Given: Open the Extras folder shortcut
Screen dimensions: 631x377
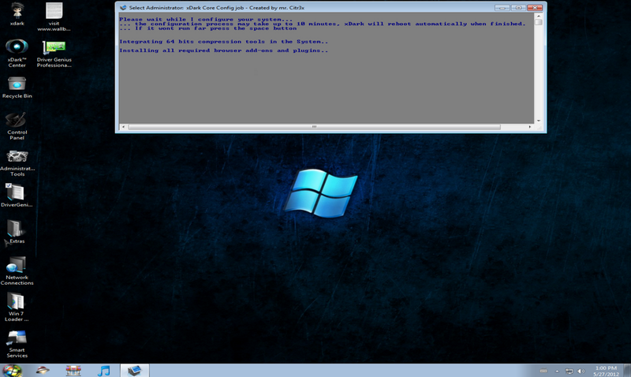Looking at the screenshot, I should [17, 232].
